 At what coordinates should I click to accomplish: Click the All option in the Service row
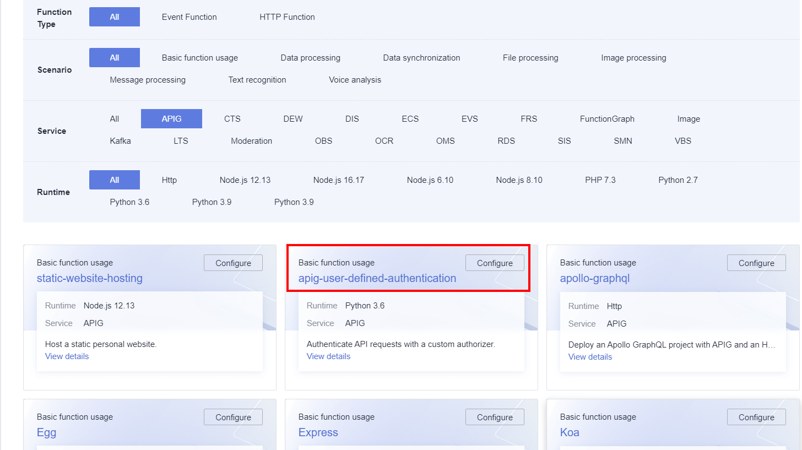coord(114,119)
